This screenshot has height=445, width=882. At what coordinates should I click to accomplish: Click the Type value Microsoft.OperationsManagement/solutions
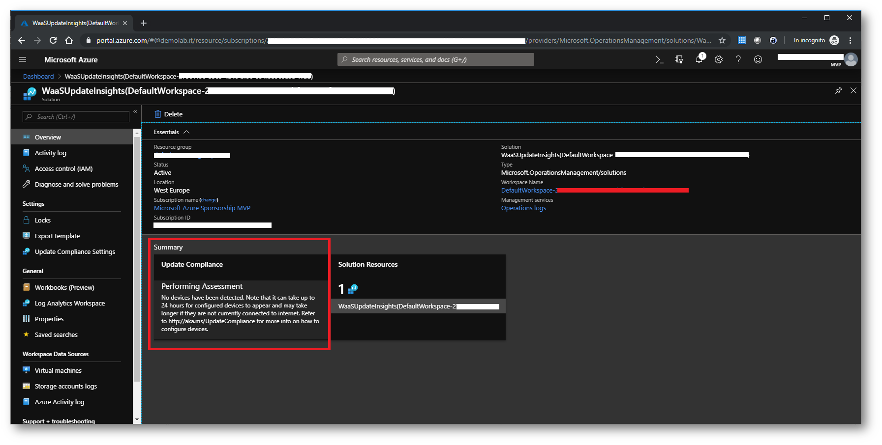(x=564, y=173)
